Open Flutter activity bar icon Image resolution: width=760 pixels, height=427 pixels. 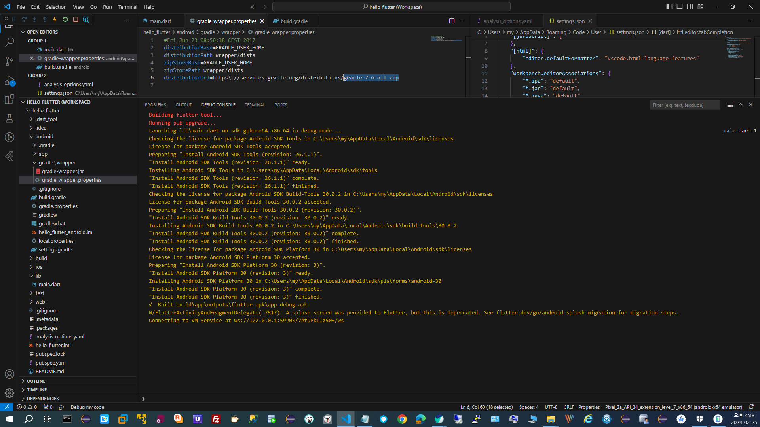[x=9, y=156]
